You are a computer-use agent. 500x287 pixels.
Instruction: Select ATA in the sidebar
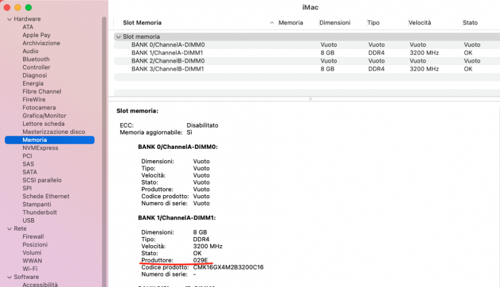pyautogui.click(x=27, y=27)
